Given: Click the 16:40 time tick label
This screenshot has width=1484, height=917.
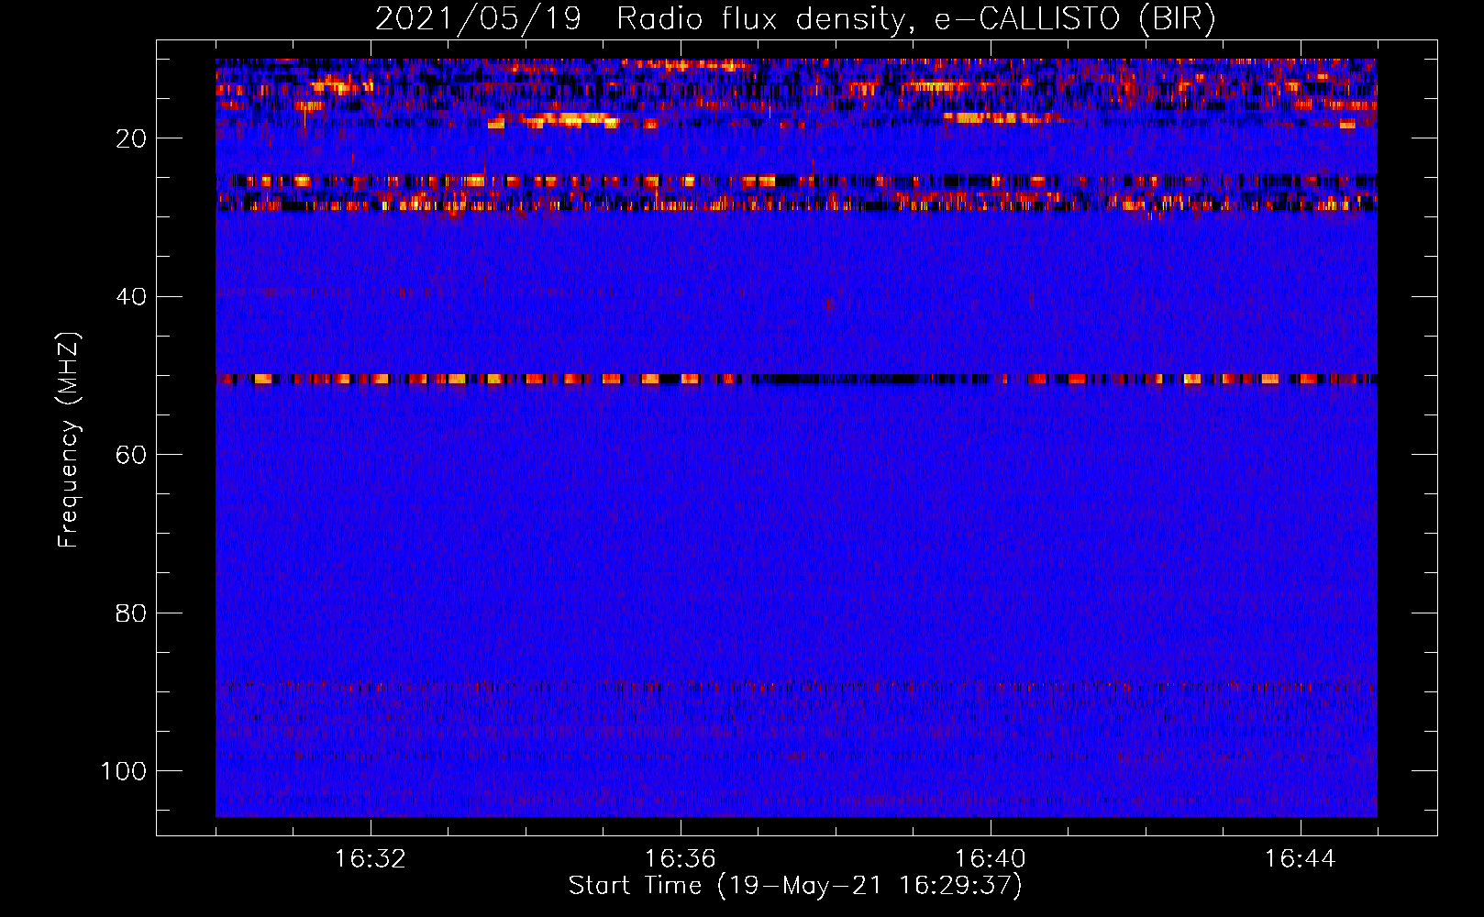Looking at the screenshot, I should pos(991,859).
